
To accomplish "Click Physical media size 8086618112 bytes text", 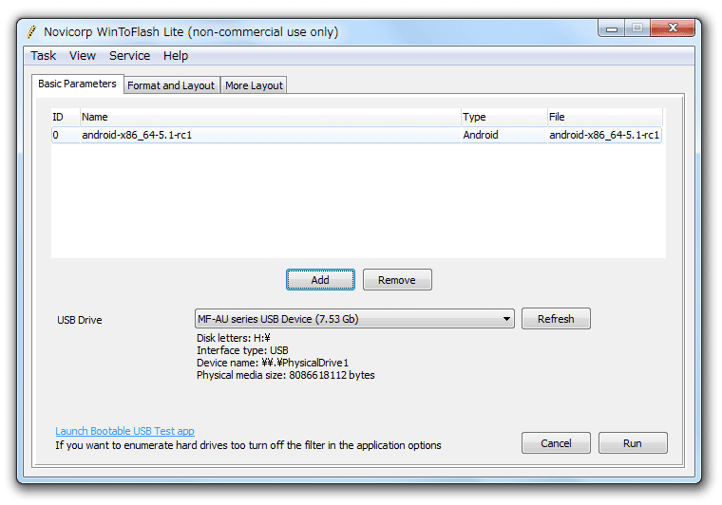I will point(286,375).
